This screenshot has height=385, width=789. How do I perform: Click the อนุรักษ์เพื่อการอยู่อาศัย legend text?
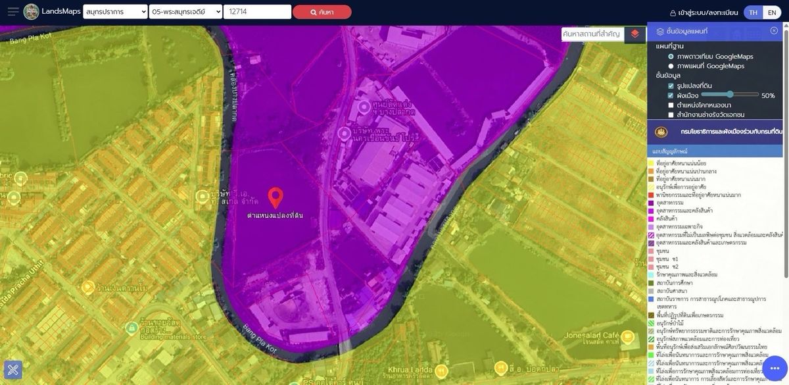pos(682,187)
